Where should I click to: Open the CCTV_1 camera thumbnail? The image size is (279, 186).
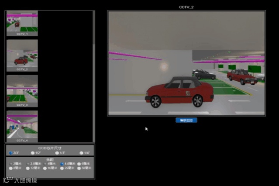tap(22, 23)
